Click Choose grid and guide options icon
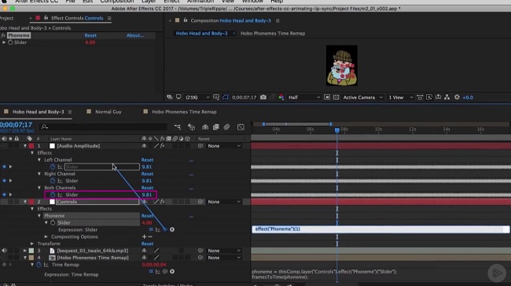This screenshot has height=286, width=511. pyautogui.click(x=216, y=97)
